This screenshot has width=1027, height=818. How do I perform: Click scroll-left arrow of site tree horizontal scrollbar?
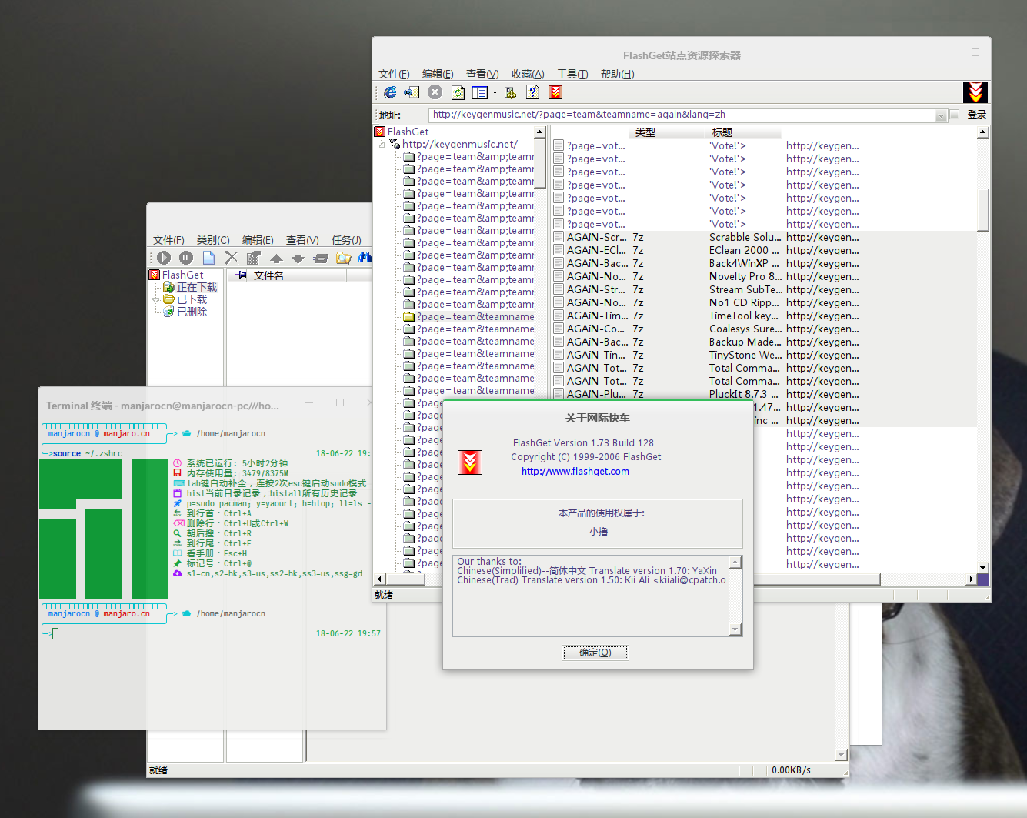pos(378,579)
